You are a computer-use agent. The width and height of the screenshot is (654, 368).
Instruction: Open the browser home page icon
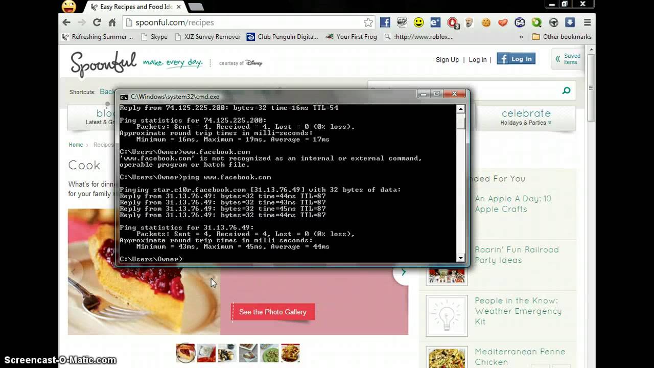(112, 22)
